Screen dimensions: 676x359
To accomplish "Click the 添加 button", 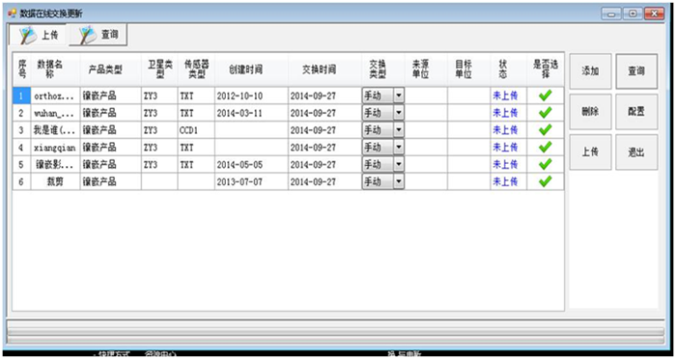I will (x=590, y=71).
